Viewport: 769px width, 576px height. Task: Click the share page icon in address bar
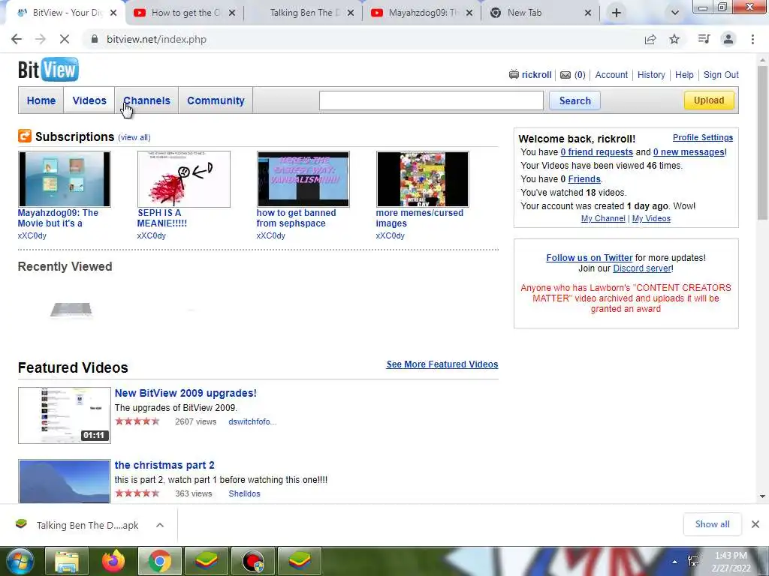(x=650, y=39)
